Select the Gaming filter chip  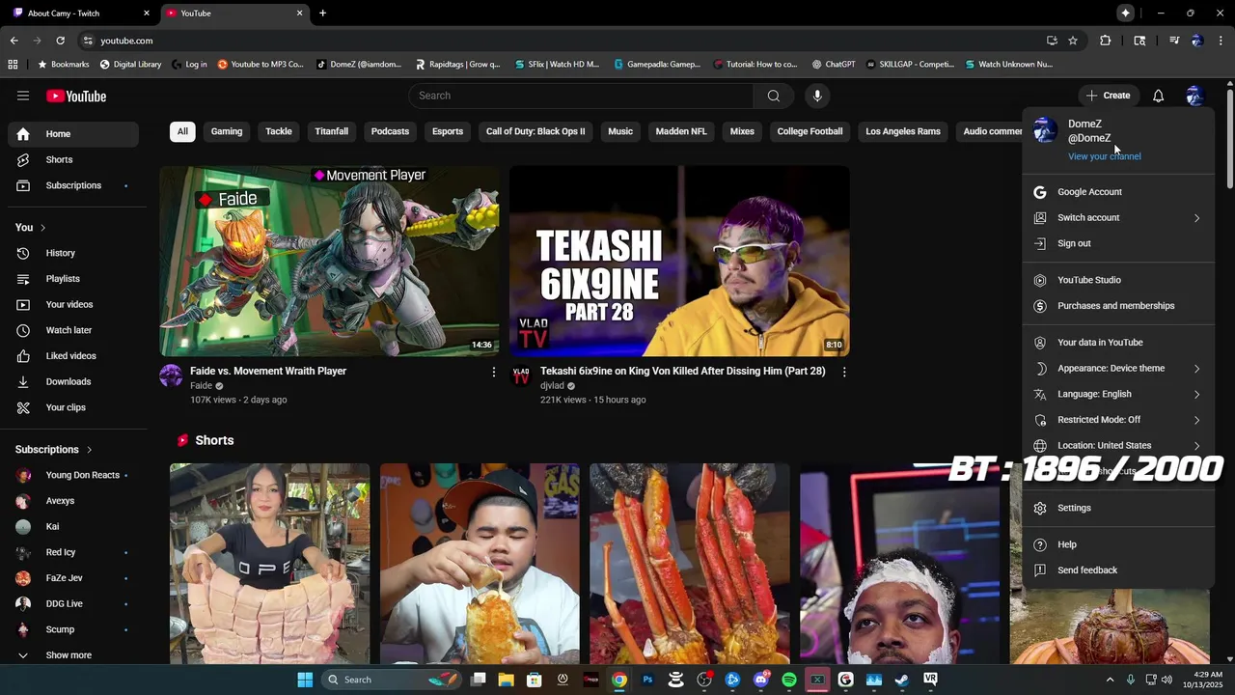(227, 131)
